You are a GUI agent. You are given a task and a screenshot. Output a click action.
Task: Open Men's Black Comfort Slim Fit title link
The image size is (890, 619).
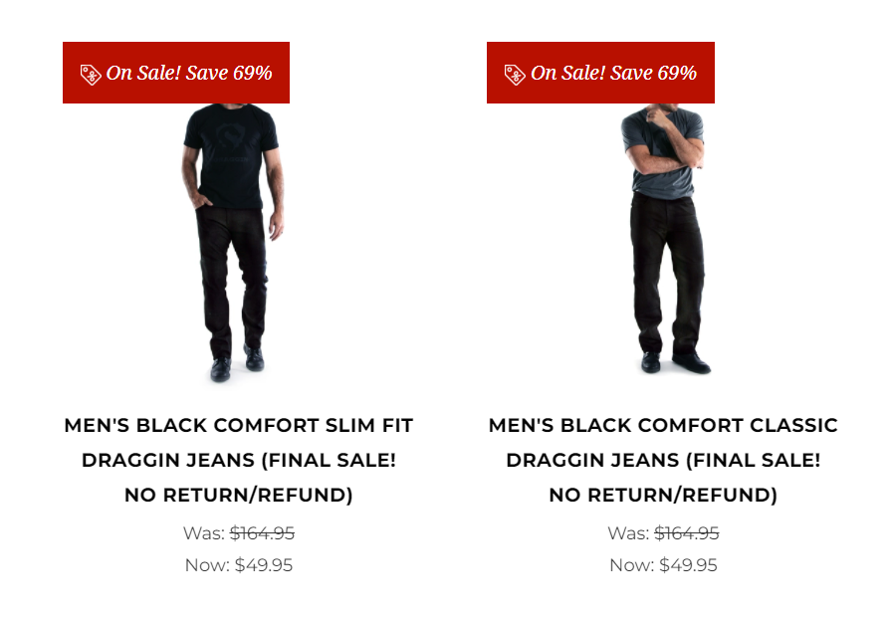point(238,426)
